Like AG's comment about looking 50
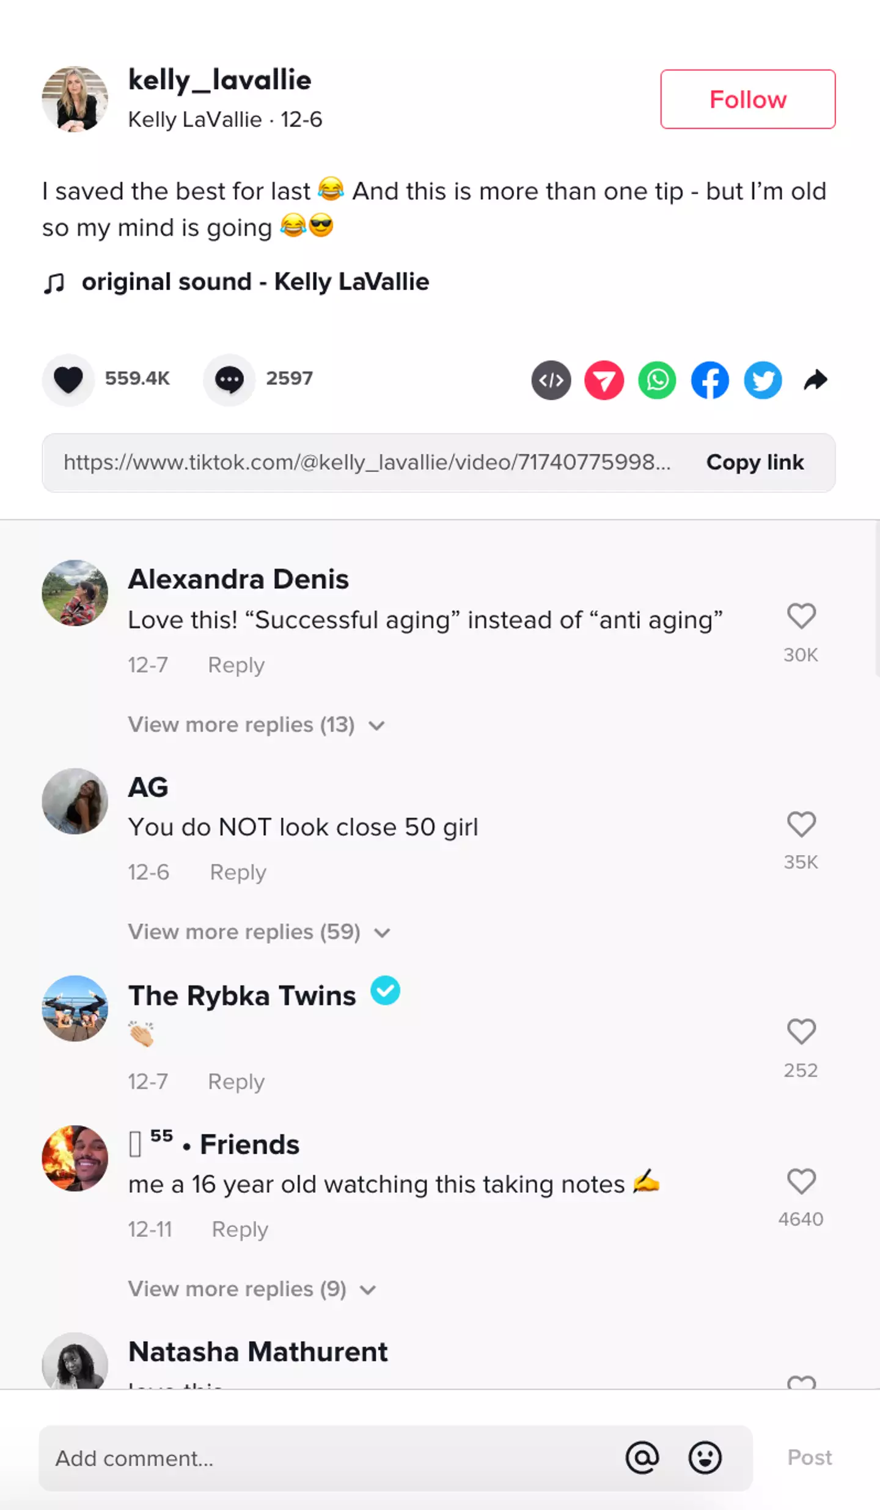Image resolution: width=880 pixels, height=1510 pixels. (x=801, y=824)
